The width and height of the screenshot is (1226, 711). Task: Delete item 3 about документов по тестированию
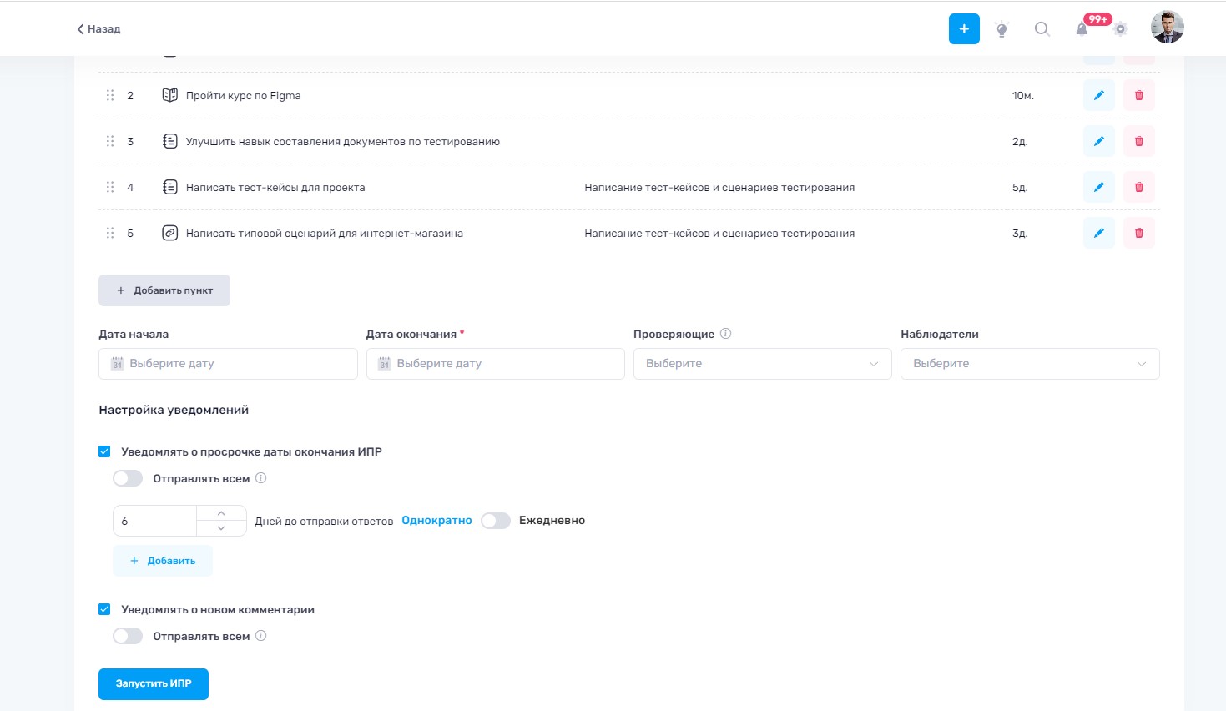pos(1138,142)
